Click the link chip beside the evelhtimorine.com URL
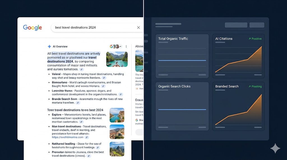This screenshot has height=160, width=287. pyautogui.click(x=87, y=137)
